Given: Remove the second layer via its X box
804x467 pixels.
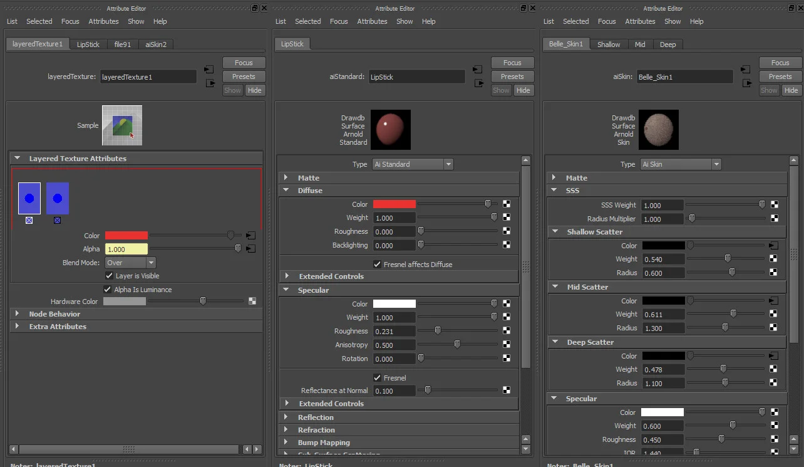Looking at the screenshot, I should pyautogui.click(x=58, y=221).
